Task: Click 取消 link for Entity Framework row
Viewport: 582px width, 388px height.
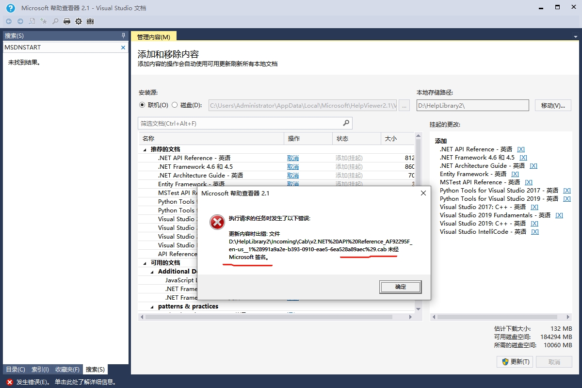Action: pos(293,184)
